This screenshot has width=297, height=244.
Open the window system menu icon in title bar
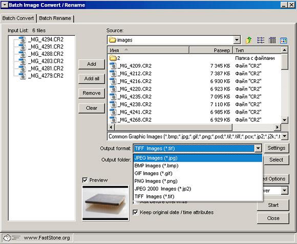(5, 5)
